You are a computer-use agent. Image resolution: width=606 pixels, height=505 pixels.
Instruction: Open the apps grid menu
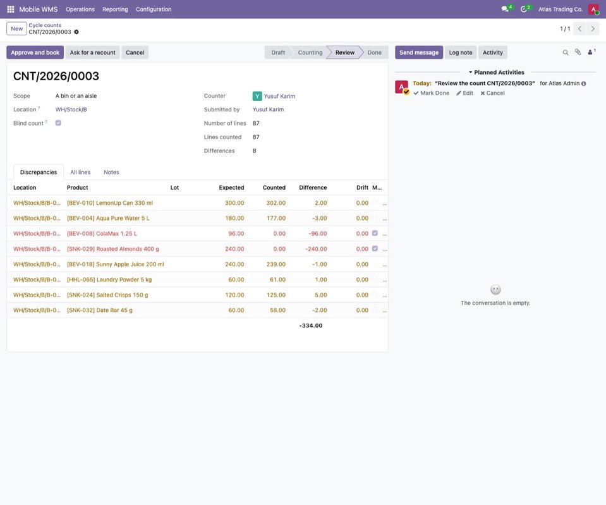11,9
